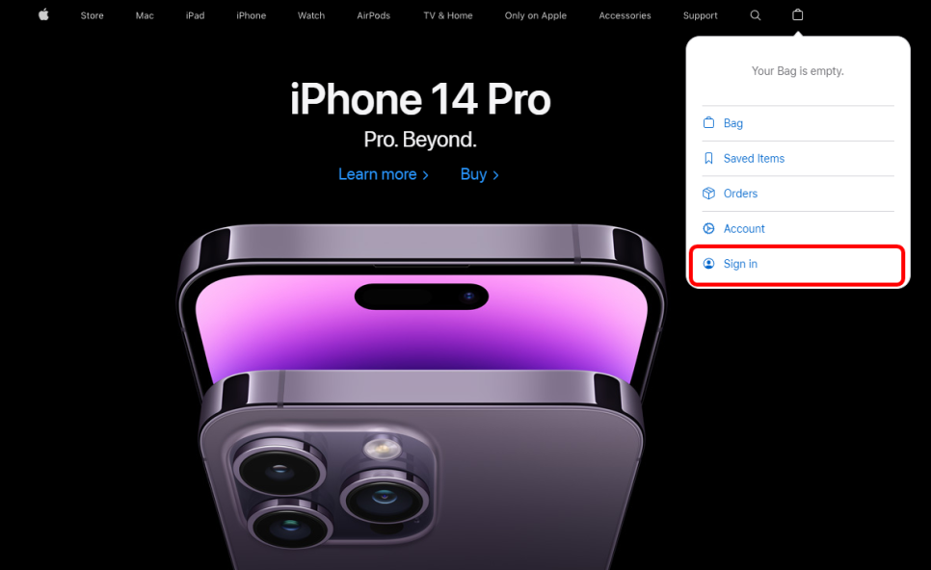This screenshot has width=931, height=570.
Task: Open the Mac menu item
Action: pyautogui.click(x=145, y=15)
